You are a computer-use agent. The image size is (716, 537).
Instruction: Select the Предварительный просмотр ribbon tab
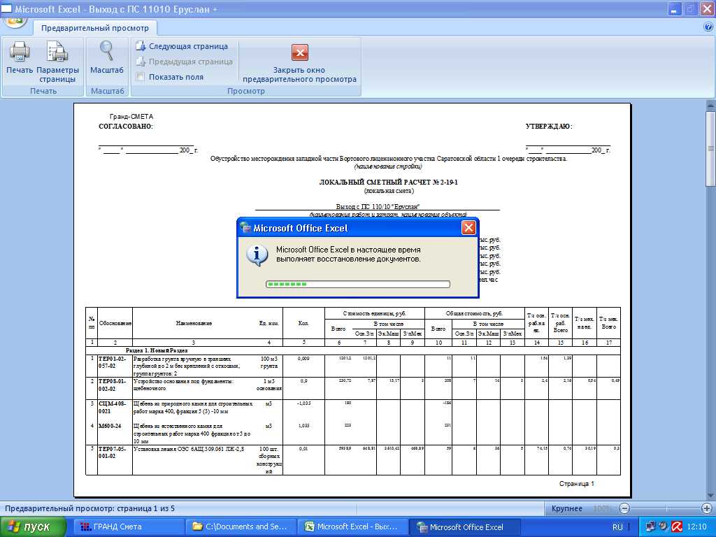[95, 28]
